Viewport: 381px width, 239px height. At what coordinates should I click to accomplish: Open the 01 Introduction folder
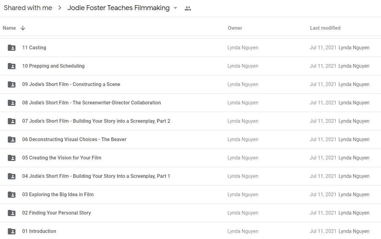pyautogui.click(x=190, y=231)
